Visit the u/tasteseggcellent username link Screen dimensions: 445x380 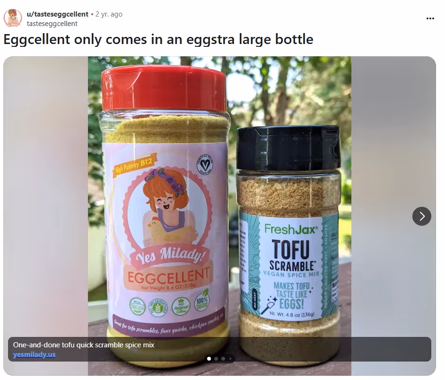[x=58, y=14]
